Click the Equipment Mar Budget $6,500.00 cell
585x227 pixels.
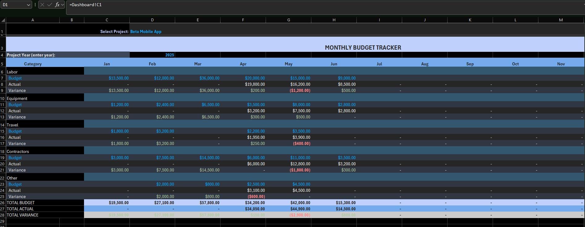click(198, 105)
